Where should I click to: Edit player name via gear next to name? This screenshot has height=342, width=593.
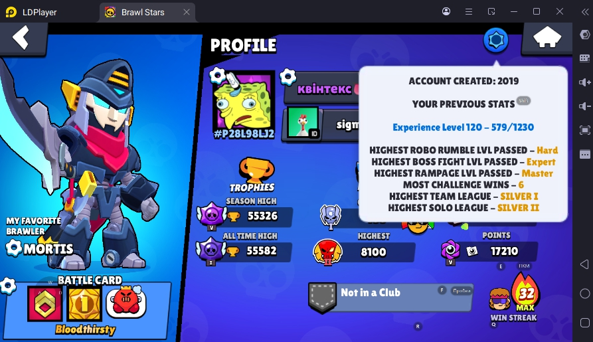[288, 77]
